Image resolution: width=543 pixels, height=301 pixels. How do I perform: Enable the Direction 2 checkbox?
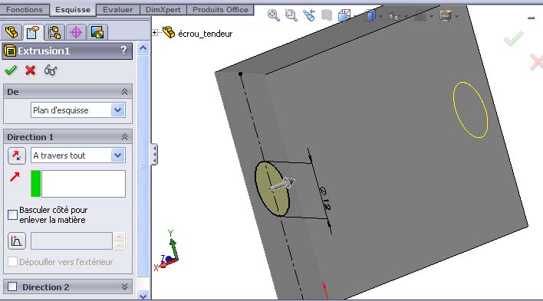[12, 286]
